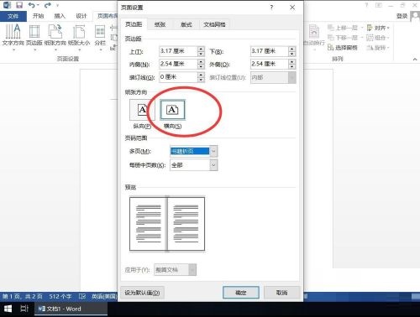Select the 横向 landscape orientation icon
Screen dimensions: 420x317
172,110
